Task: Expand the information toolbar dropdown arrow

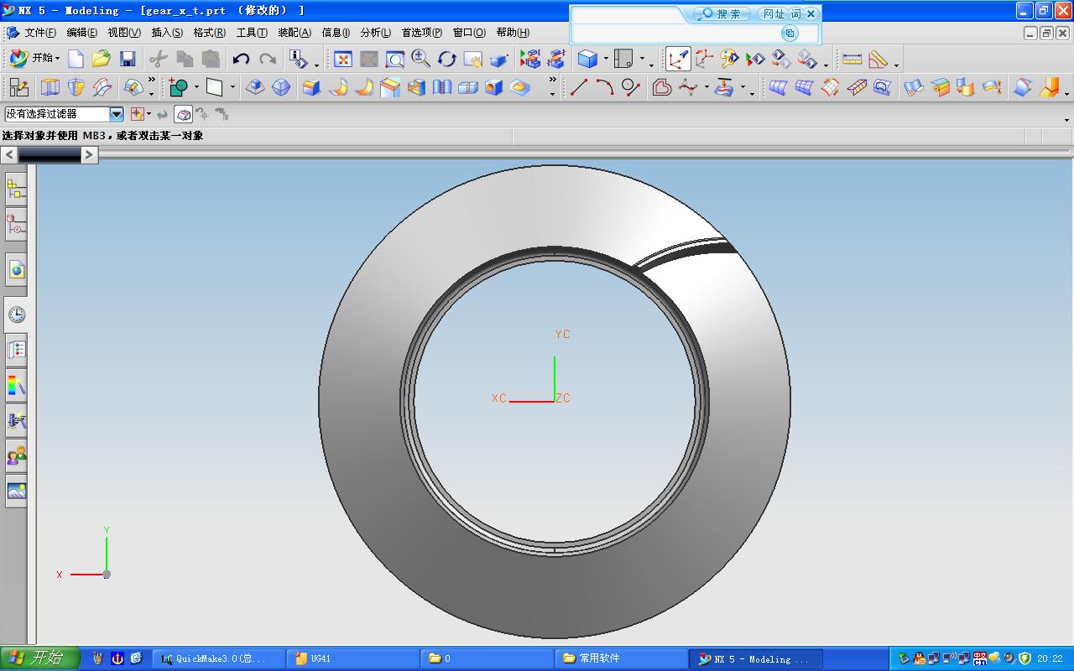Action: tap(316, 64)
